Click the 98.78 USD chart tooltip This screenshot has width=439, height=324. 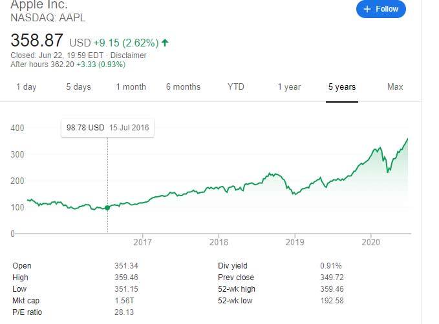click(x=108, y=128)
